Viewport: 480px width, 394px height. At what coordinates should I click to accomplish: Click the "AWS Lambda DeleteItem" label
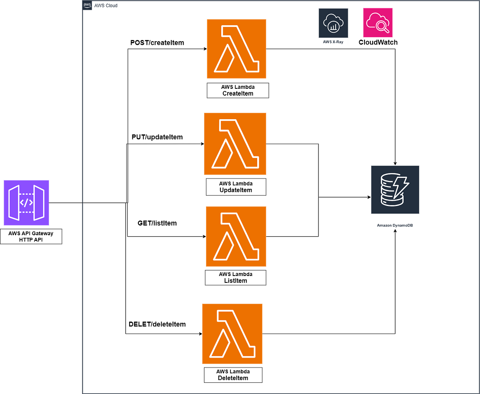point(233,375)
